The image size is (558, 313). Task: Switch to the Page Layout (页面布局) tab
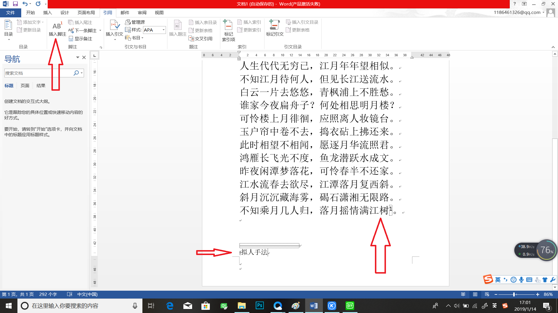pyautogui.click(x=86, y=12)
